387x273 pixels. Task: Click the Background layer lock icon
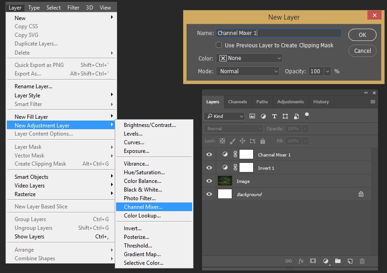(x=361, y=194)
